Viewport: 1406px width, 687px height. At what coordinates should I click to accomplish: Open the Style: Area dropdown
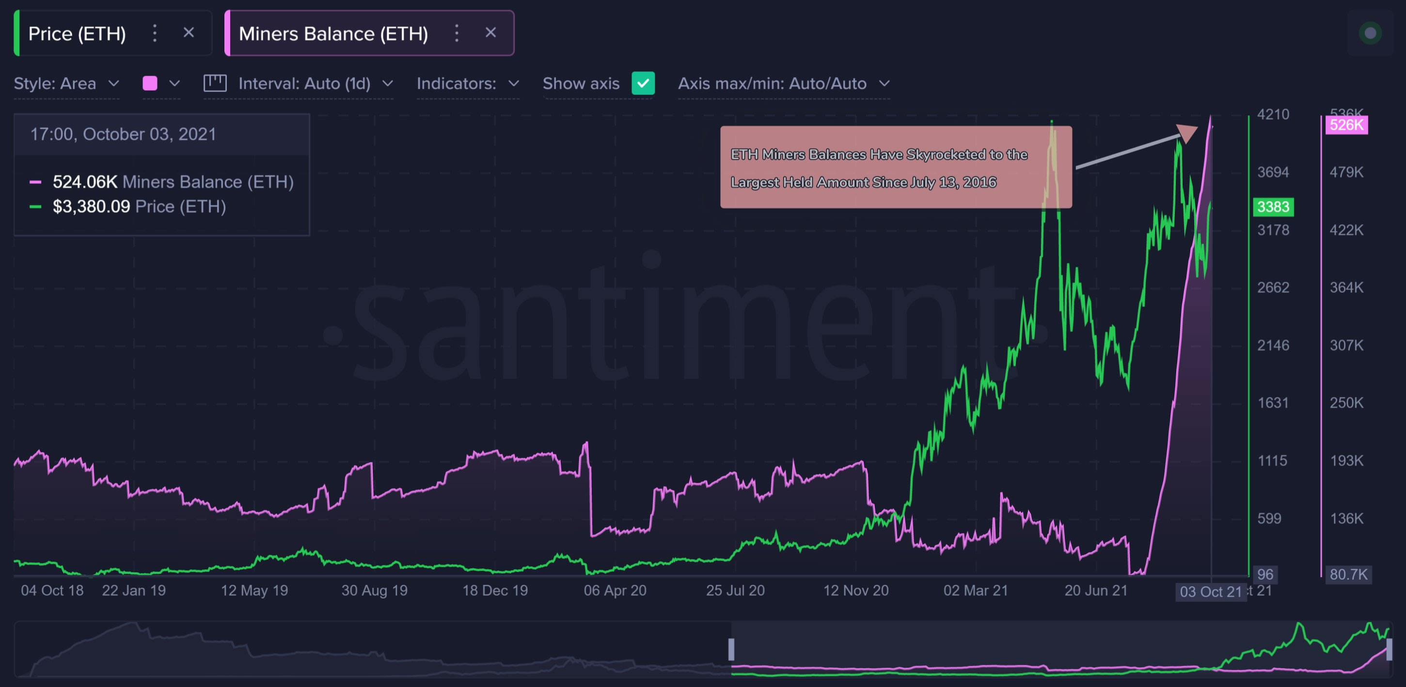coord(66,83)
